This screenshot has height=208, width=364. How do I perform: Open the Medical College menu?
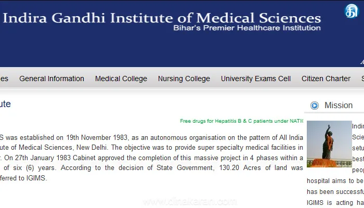(121, 79)
